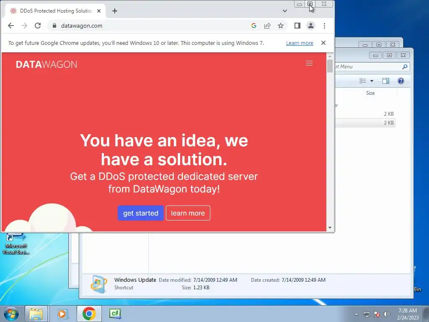
Task: Open Windows Explorer from taskbar
Action: pyautogui.click(x=36, y=314)
